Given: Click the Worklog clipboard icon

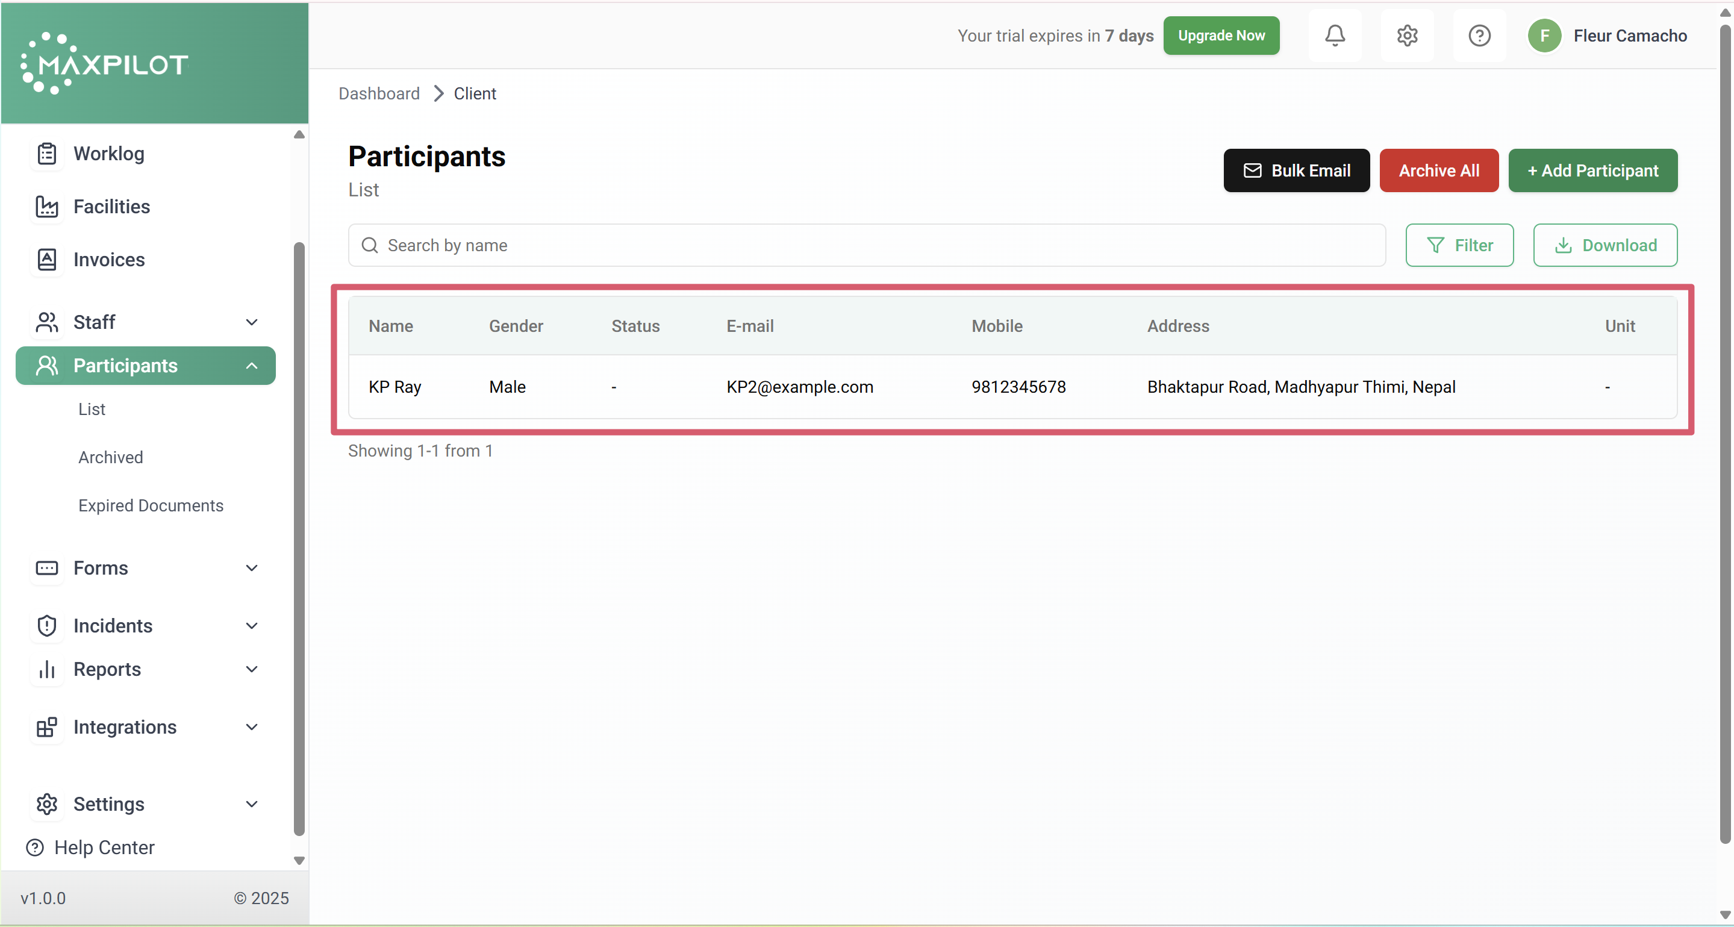Looking at the screenshot, I should pos(46,154).
